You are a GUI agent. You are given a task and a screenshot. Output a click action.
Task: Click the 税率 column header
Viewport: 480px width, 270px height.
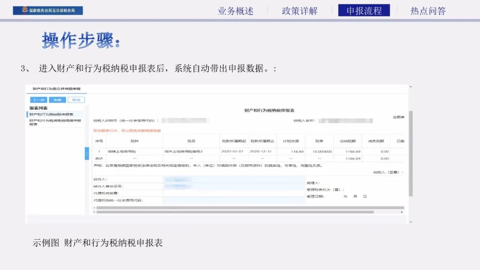click(x=319, y=141)
